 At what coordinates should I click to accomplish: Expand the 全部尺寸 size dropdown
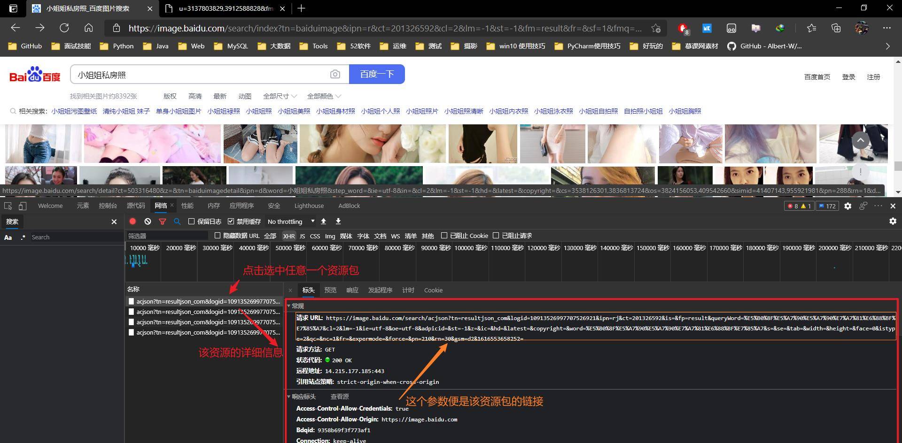click(x=280, y=96)
